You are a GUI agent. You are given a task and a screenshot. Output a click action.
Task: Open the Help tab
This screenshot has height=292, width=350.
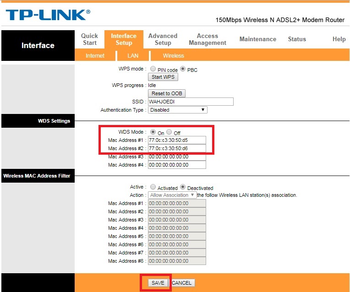(x=339, y=39)
